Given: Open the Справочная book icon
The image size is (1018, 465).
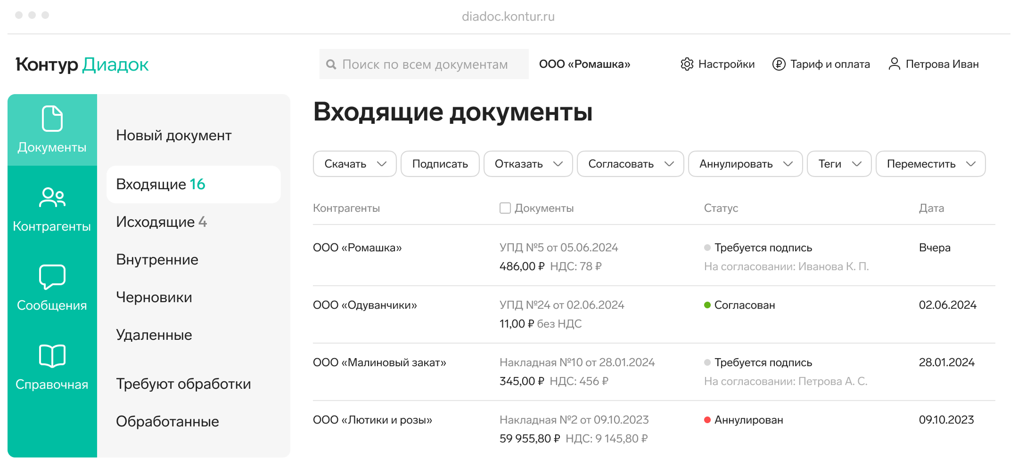Looking at the screenshot, I should (52, 356).
